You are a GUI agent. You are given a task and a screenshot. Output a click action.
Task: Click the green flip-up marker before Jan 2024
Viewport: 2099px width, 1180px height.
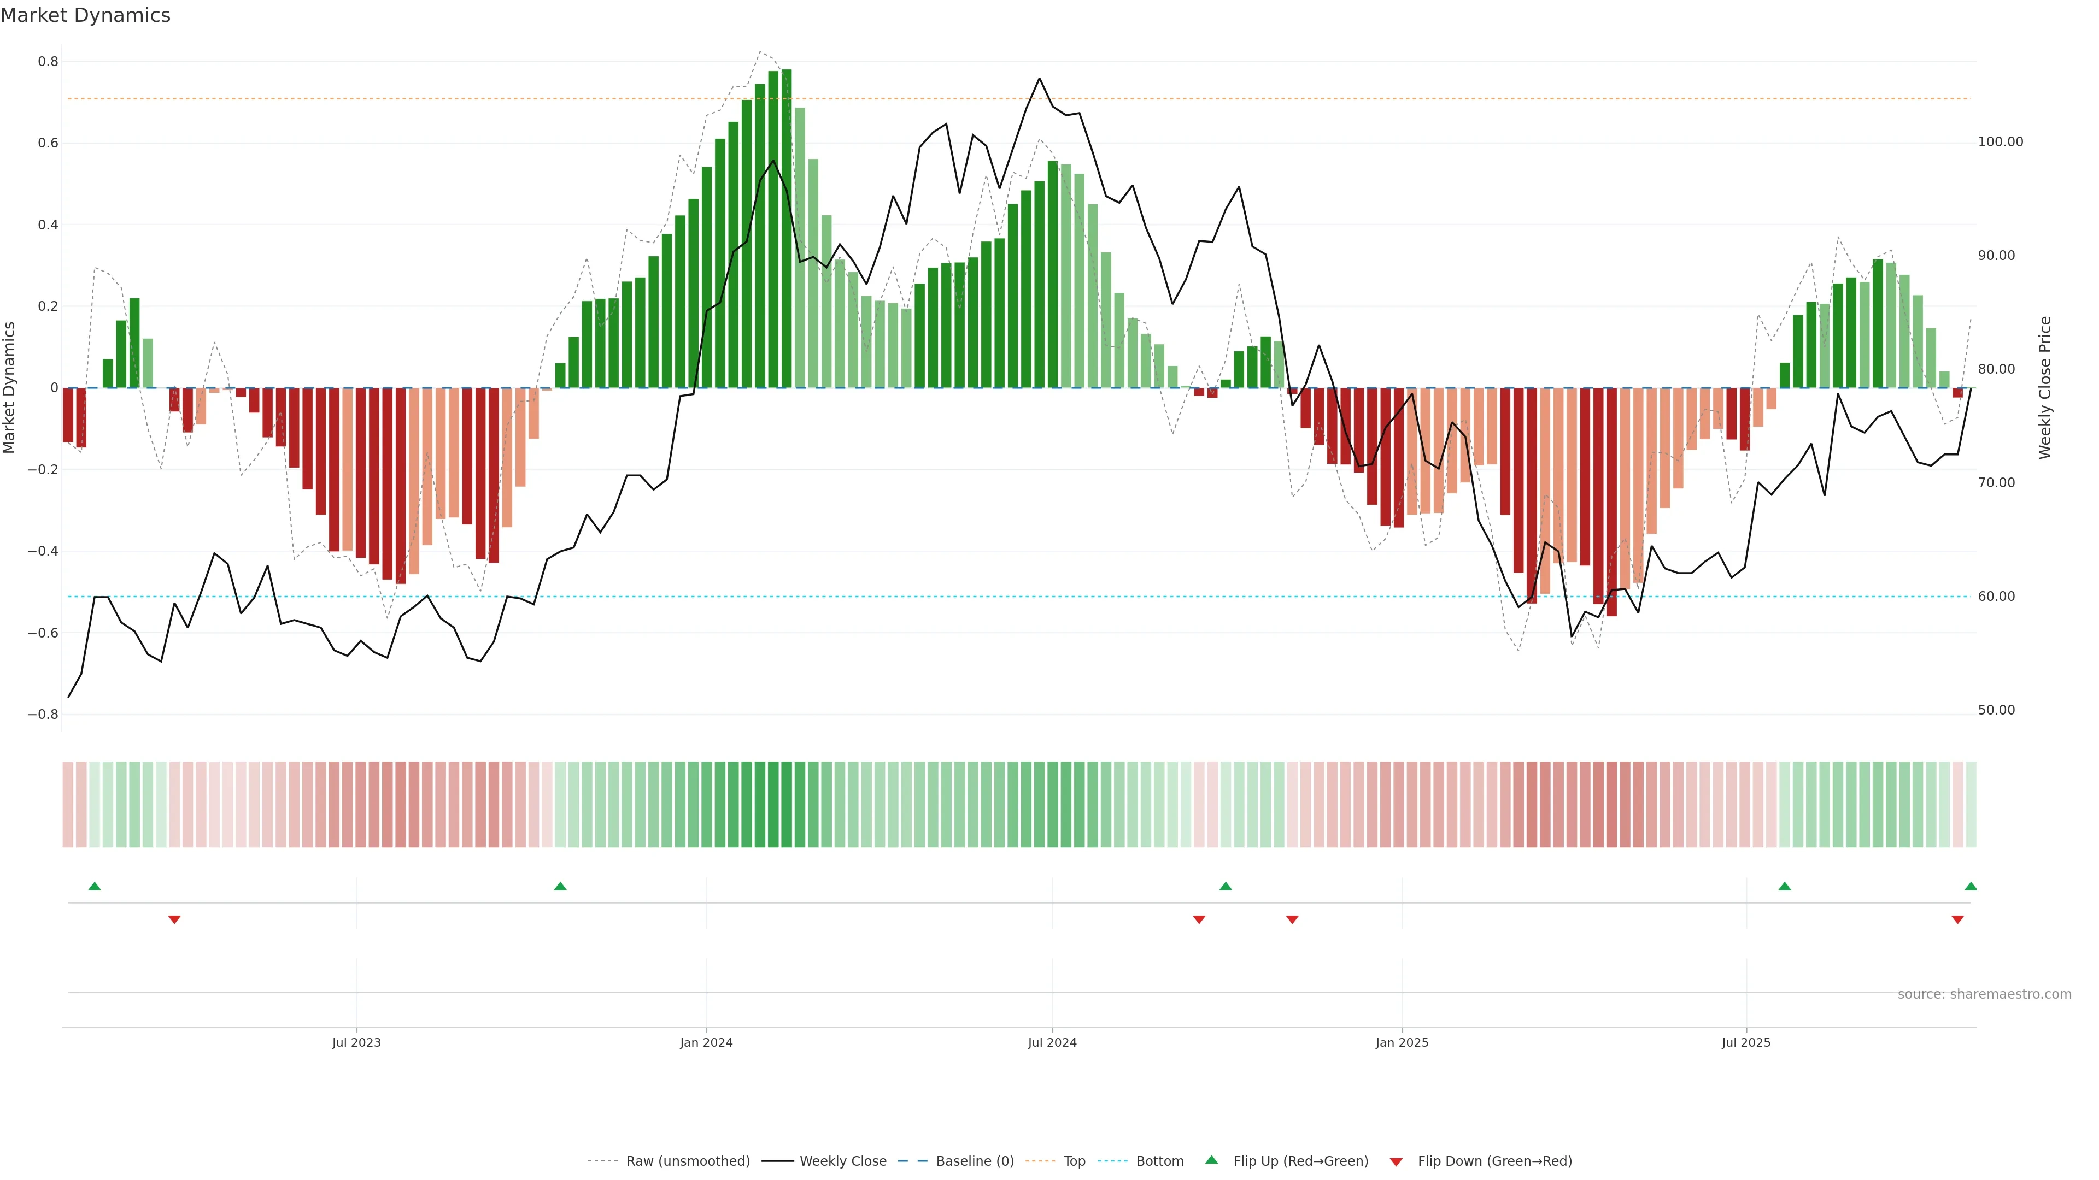click(x=560, y=886)
